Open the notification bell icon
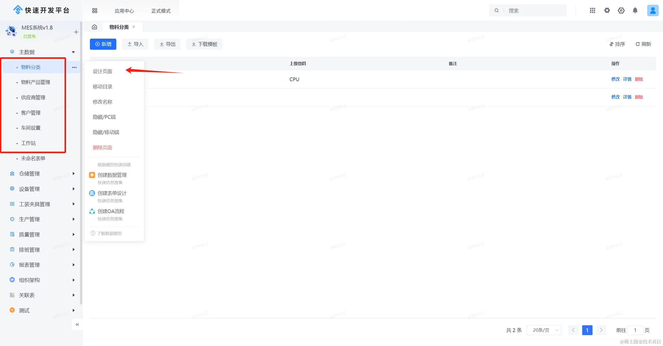The height and width of the screenshot is (346, 663). coord(635,10)
